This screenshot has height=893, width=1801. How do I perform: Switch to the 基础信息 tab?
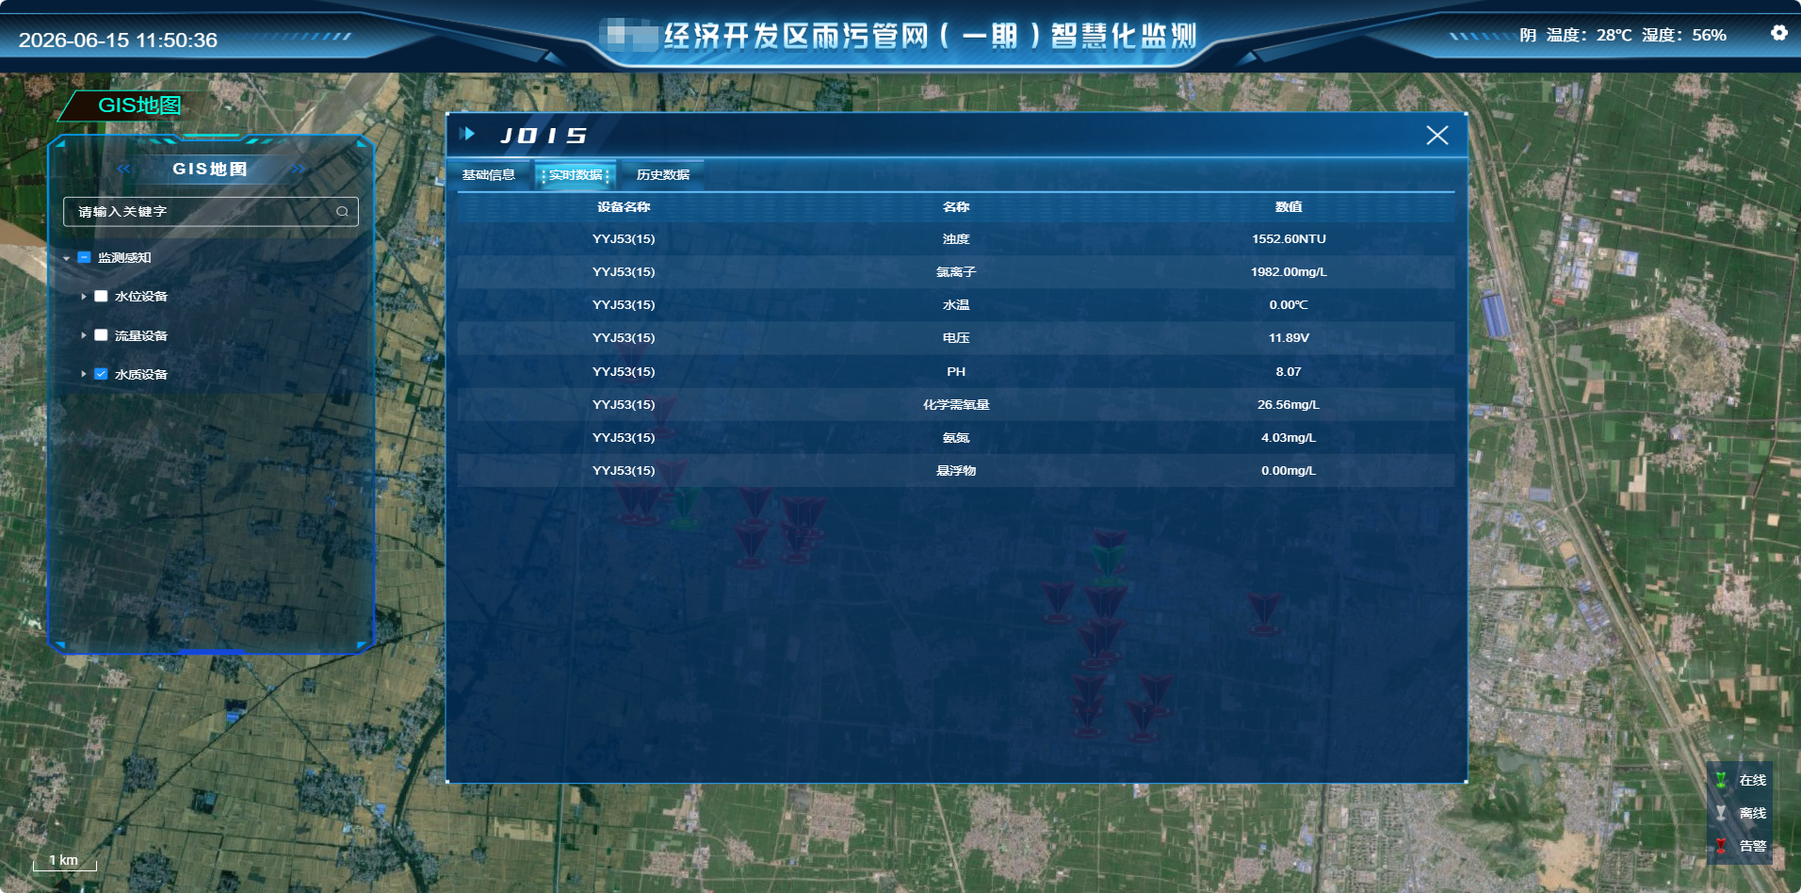pyautogui.click(x=488, y=175)
